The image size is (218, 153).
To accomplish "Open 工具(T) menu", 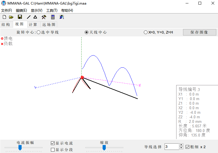I will click(x=52, y=11).
